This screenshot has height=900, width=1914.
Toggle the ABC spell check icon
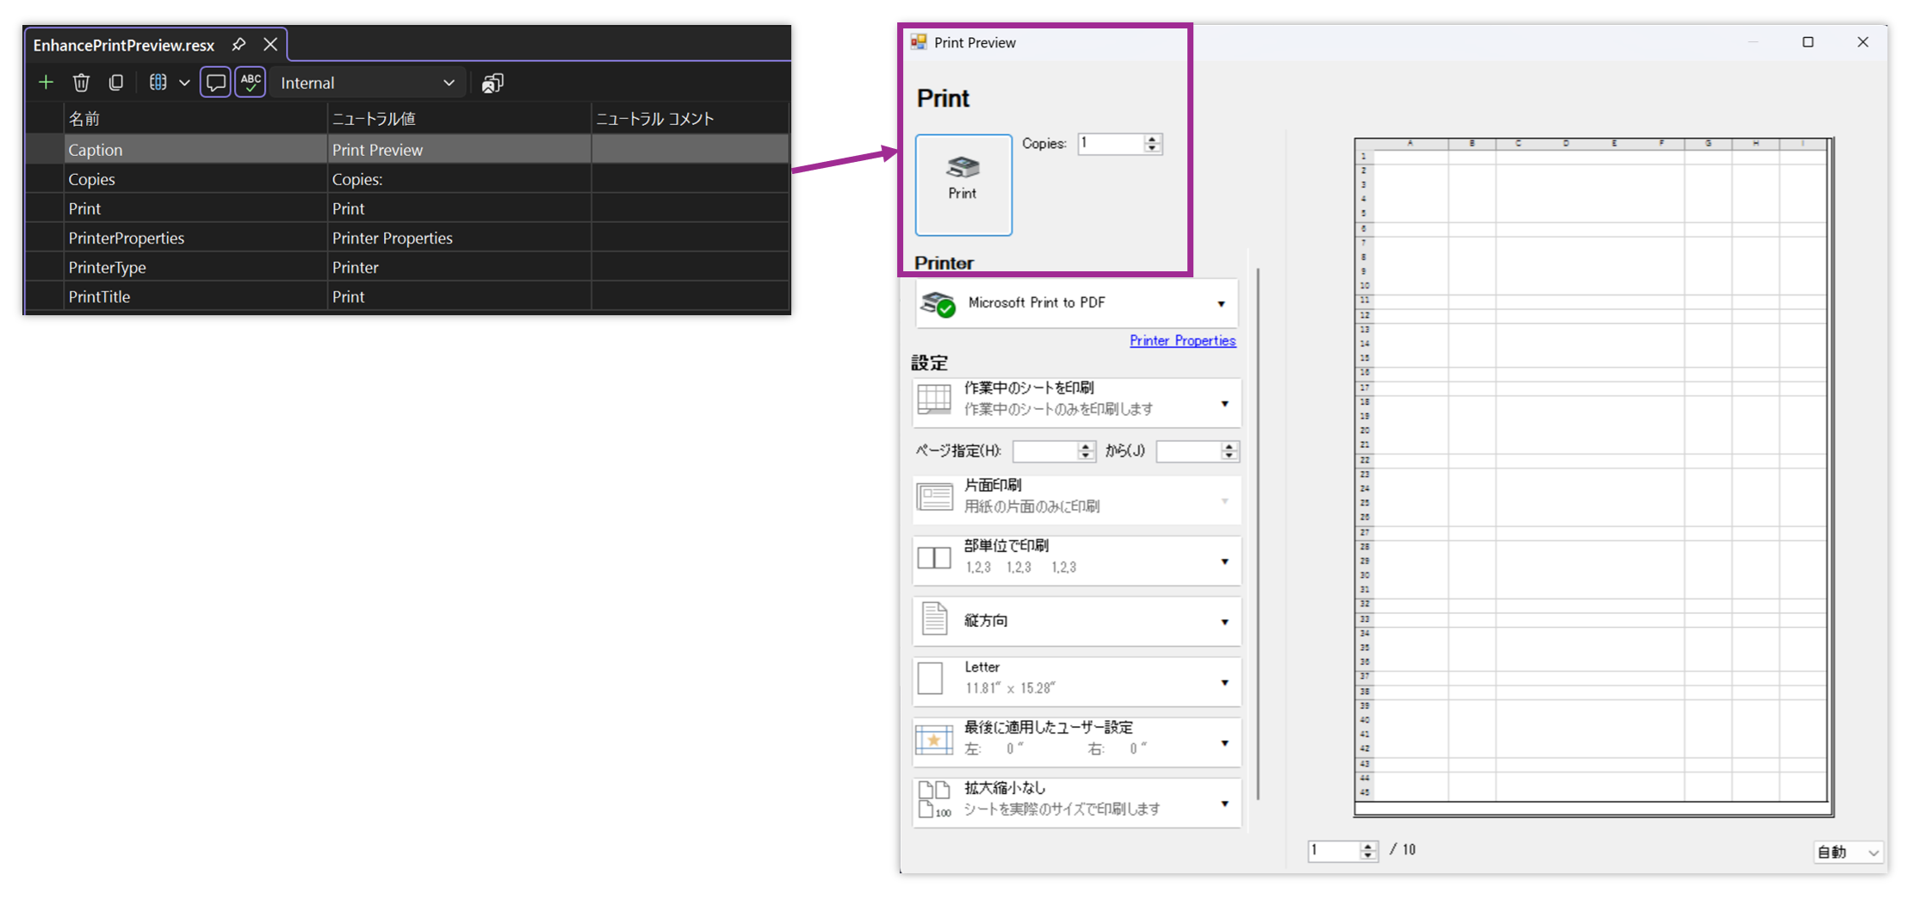coord(251,83)
